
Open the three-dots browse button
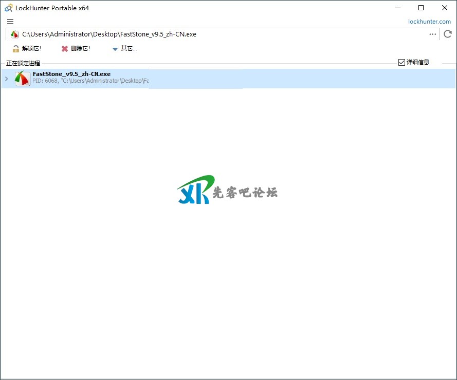pyautogui.click(x=432, y=34)
